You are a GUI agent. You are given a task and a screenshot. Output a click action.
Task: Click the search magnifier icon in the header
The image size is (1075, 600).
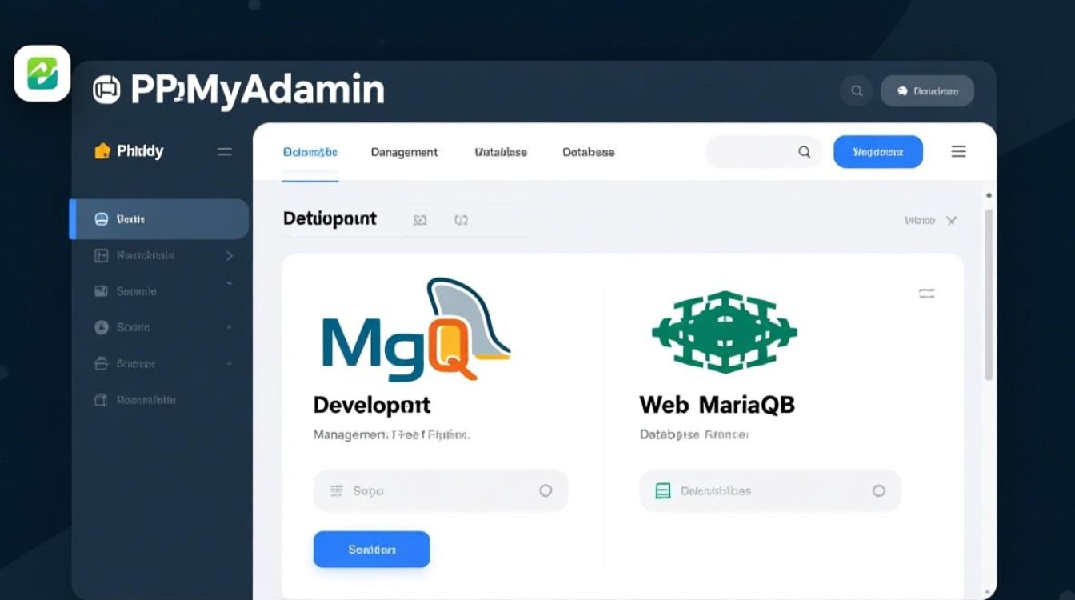click(856, 90)
